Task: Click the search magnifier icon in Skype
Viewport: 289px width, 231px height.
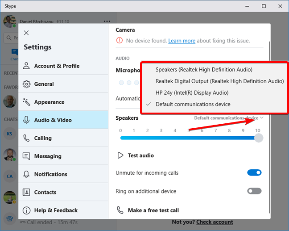Action: (8, 38)
